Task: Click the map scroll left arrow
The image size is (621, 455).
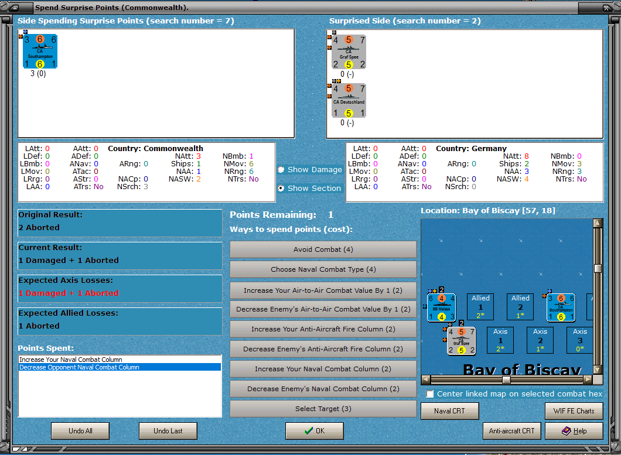Action: coord(426,380)
